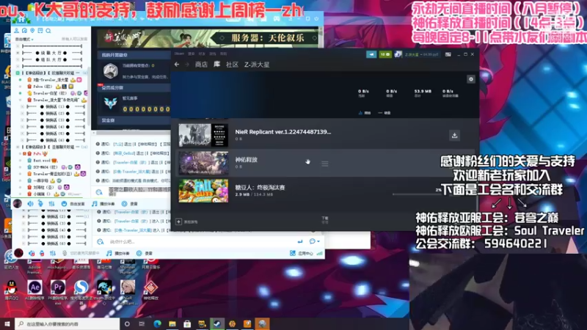
Task: Select user Fabre(欧) in channel list
Action: 44,86
